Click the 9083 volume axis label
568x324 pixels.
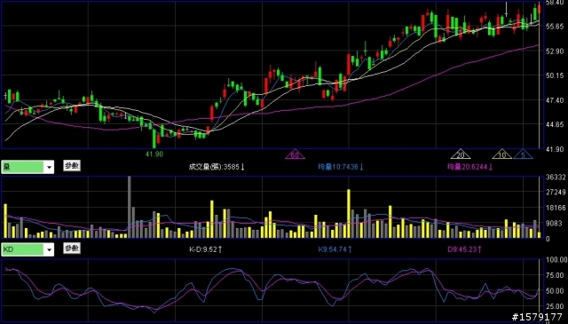click(x=553, y=223)
